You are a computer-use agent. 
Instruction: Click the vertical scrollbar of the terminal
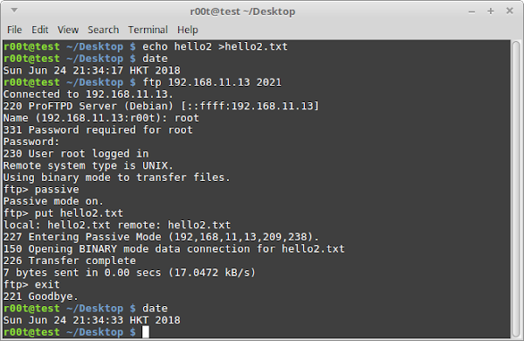coord(516,189)
